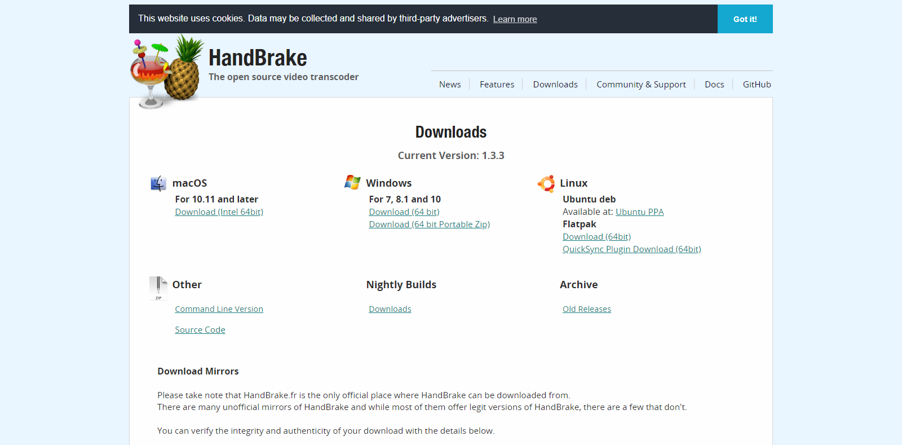Image resolution: width=902 pixels, height=445 pixels.
Task: Click the Linux section heading
Action: point(573,183)
